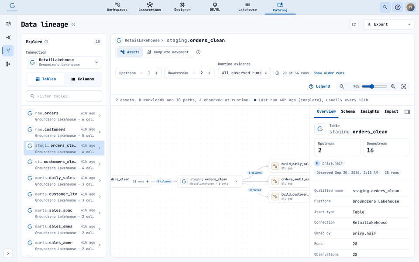Select the Overview tab in details panel
419x262 pixels.
326,111
